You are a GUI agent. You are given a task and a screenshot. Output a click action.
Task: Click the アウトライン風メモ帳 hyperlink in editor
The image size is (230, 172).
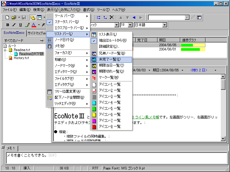coord(146,117)
